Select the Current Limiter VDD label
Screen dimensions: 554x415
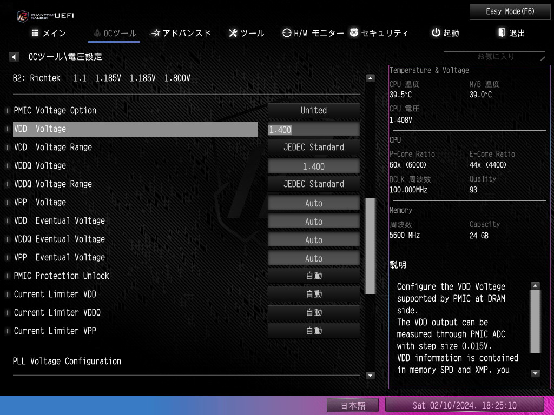tap(55, 294)
